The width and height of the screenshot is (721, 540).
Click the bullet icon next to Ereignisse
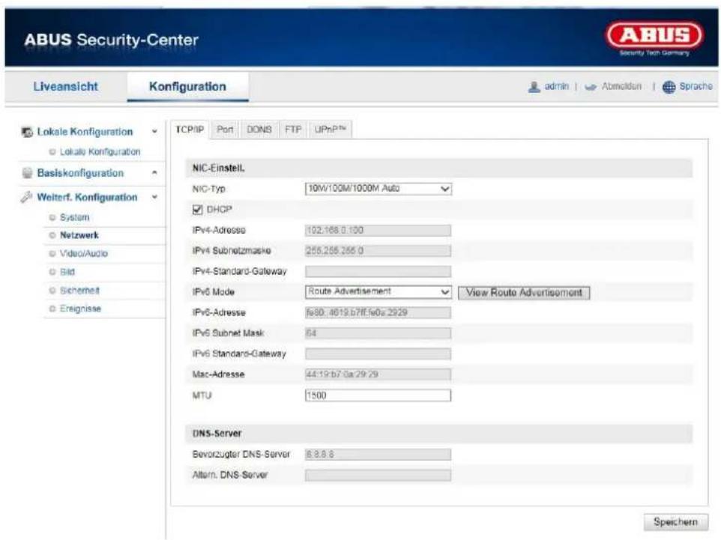(52, 309)
